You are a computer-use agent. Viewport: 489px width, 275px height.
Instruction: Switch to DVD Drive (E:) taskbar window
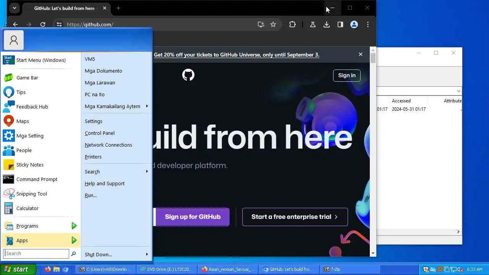click(167, 269)
